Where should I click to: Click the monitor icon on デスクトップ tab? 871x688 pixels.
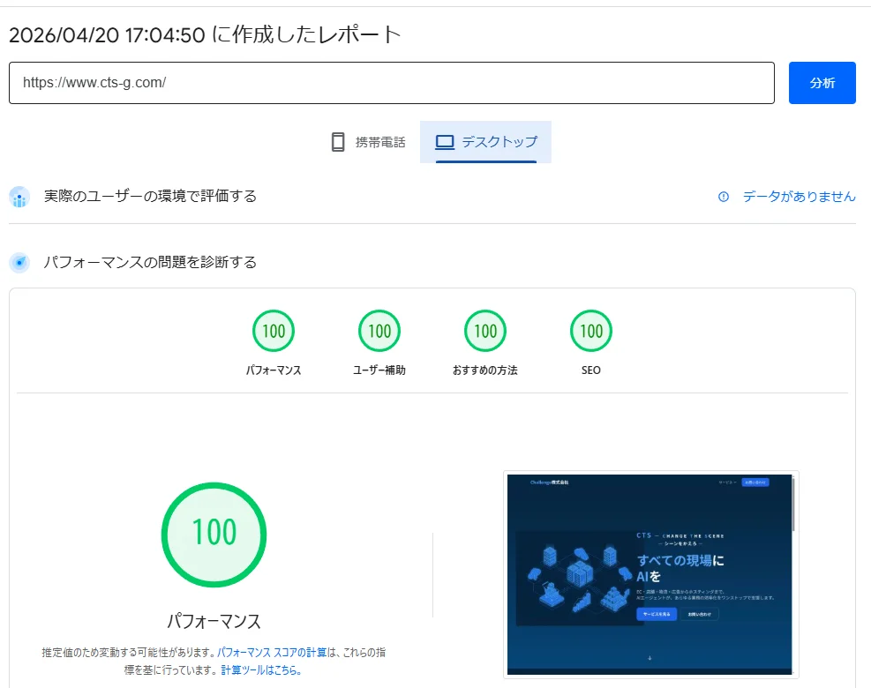(443, 141)
